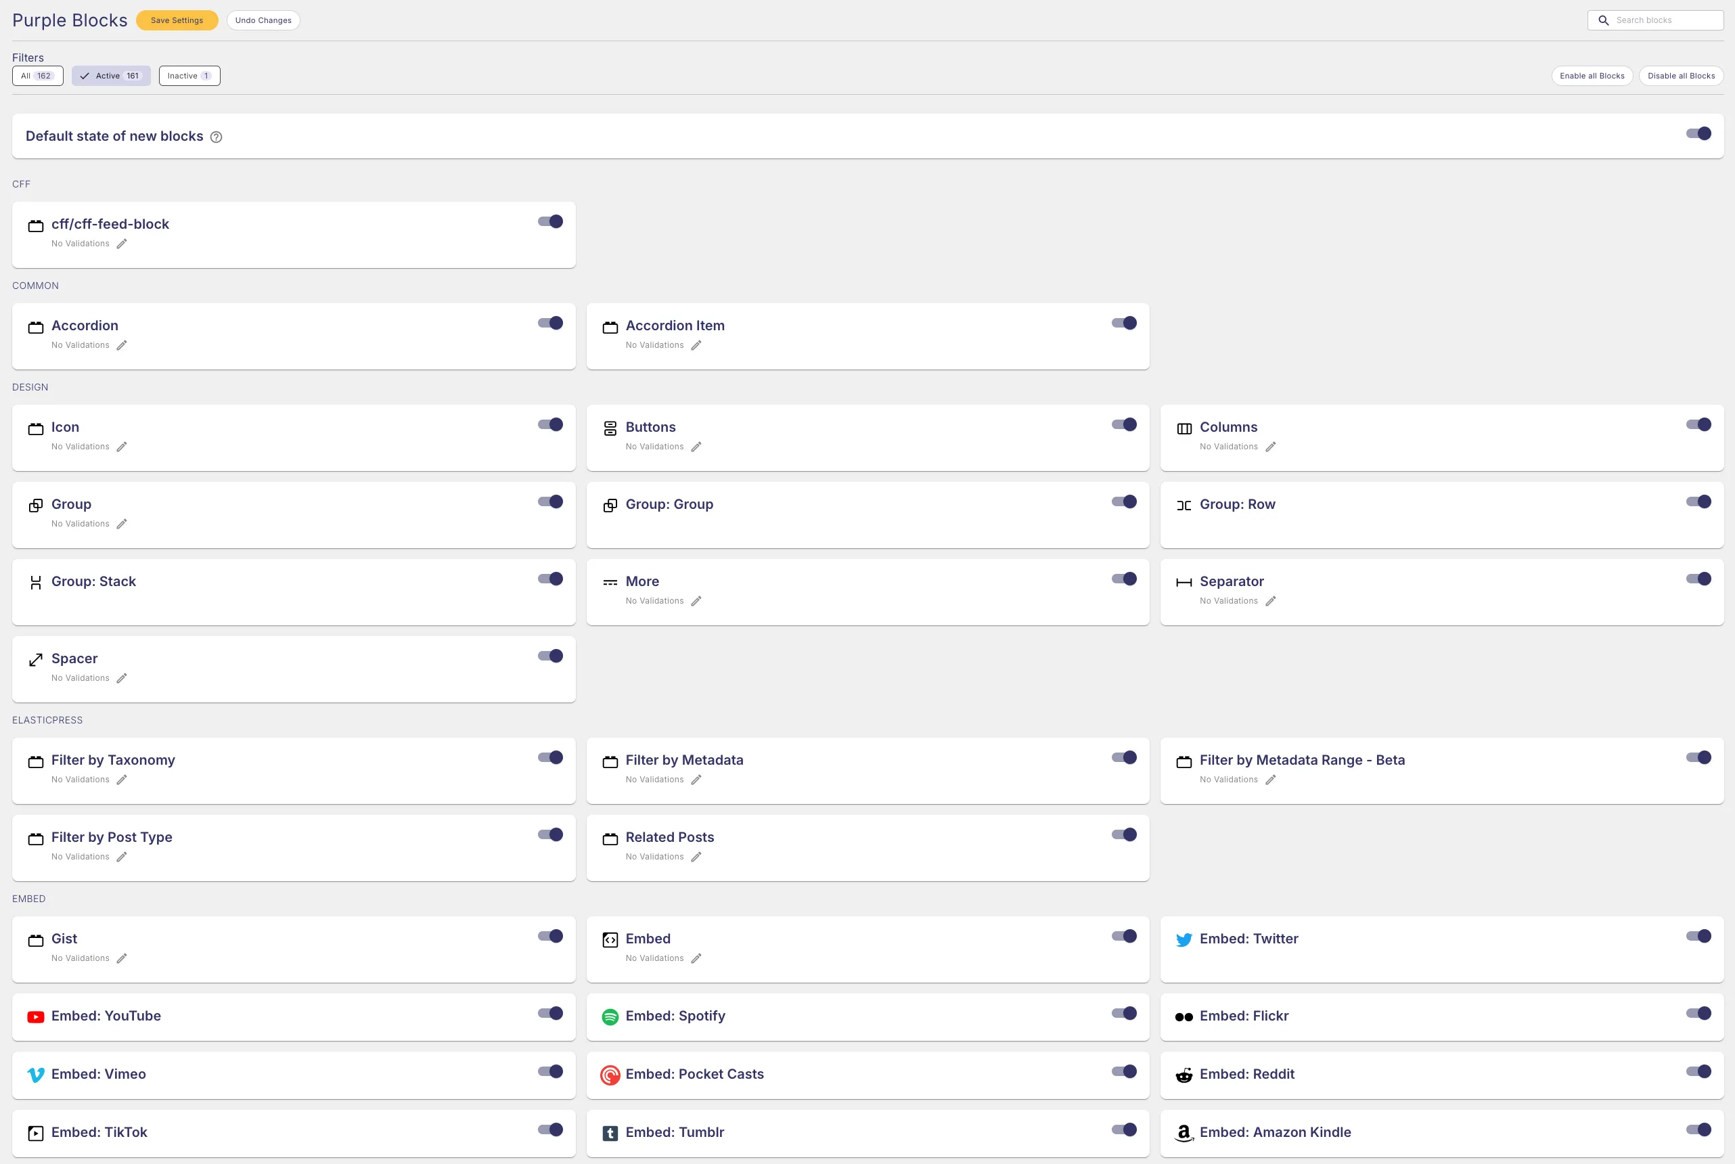The image size is (1735, 1164).
Task: Click the Columns block icon
Action: (x=1184, y=428)
